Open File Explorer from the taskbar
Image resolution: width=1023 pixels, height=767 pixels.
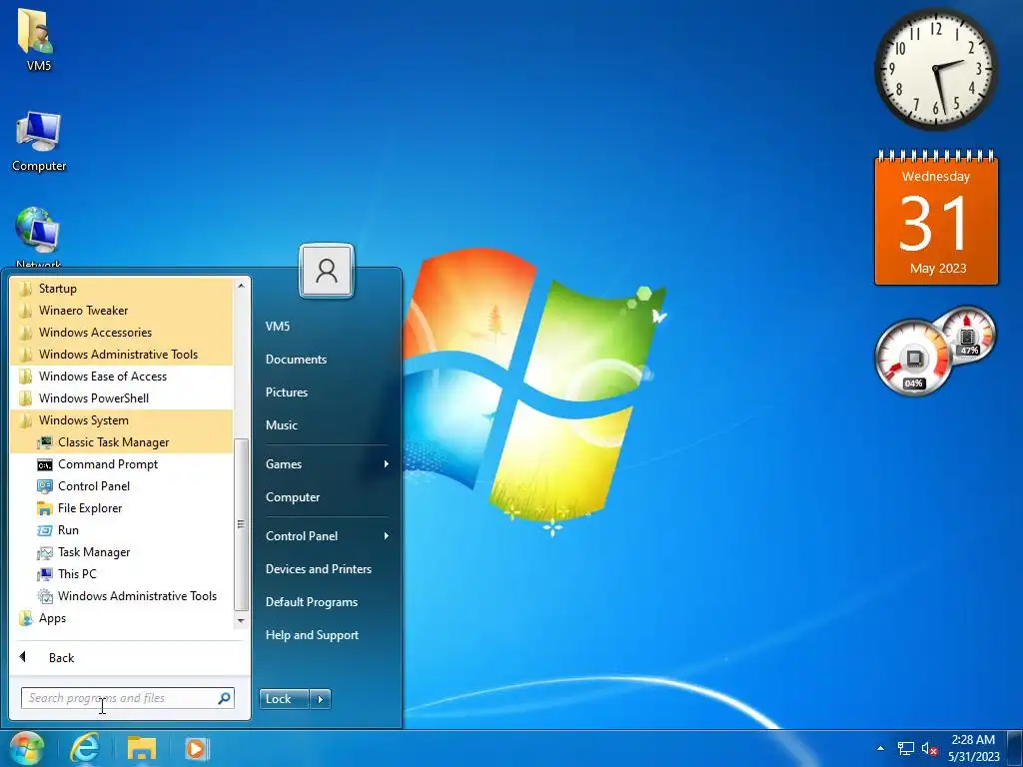point(141,749)
